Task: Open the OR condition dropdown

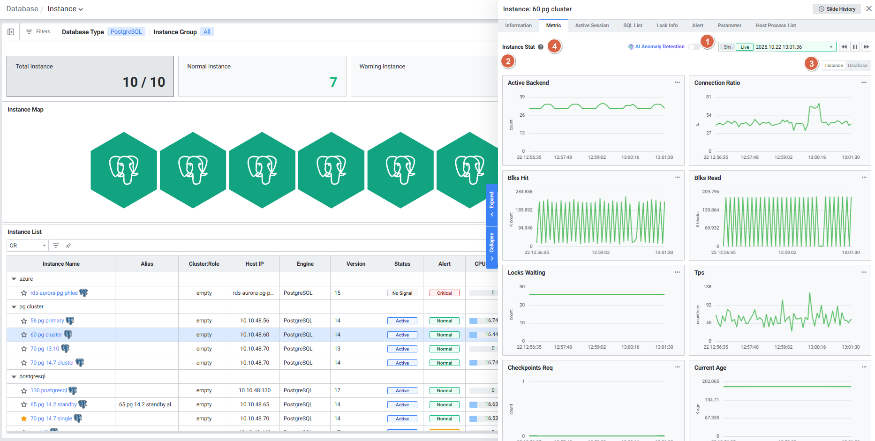Action: 28,246
